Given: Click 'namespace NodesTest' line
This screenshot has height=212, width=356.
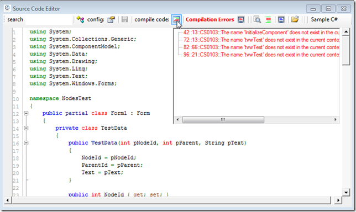Looking at the screenshot, I should 60,98.
